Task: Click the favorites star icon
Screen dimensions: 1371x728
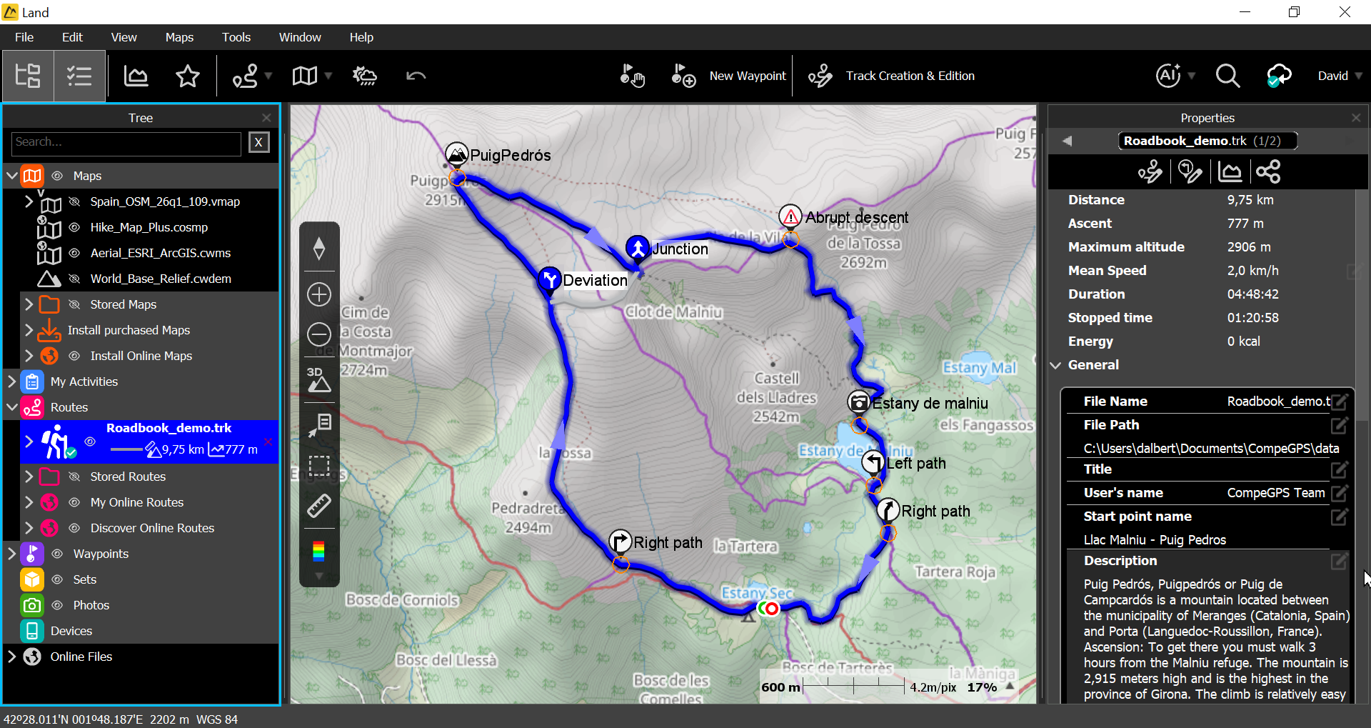Action: (x=188, y=76)
